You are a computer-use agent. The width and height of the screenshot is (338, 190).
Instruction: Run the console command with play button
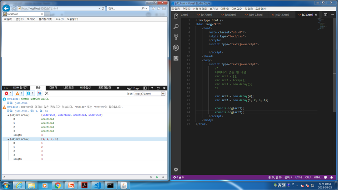tap(157, 177)
